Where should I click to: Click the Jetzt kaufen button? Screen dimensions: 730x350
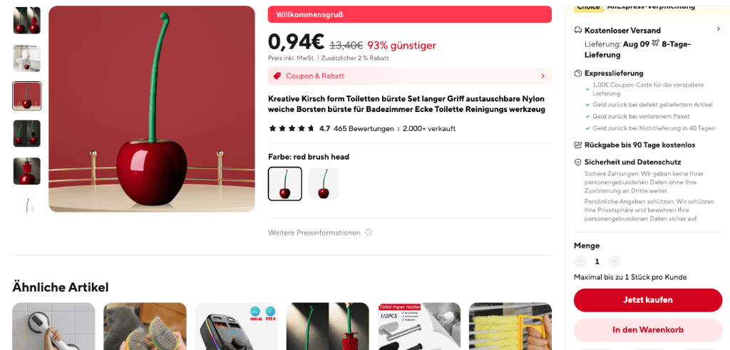coord(648,300)
